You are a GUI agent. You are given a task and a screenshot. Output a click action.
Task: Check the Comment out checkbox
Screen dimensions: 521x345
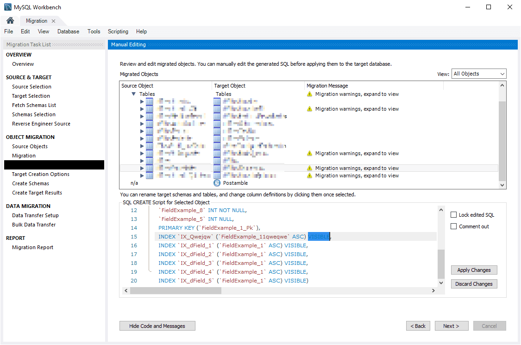[x=453, y=226]
